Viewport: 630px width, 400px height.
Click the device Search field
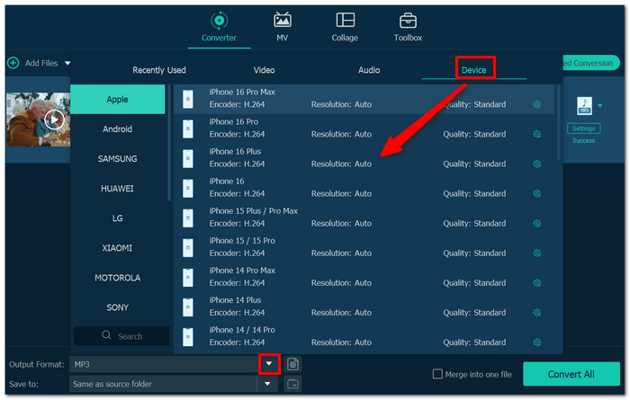click(121, 336)
